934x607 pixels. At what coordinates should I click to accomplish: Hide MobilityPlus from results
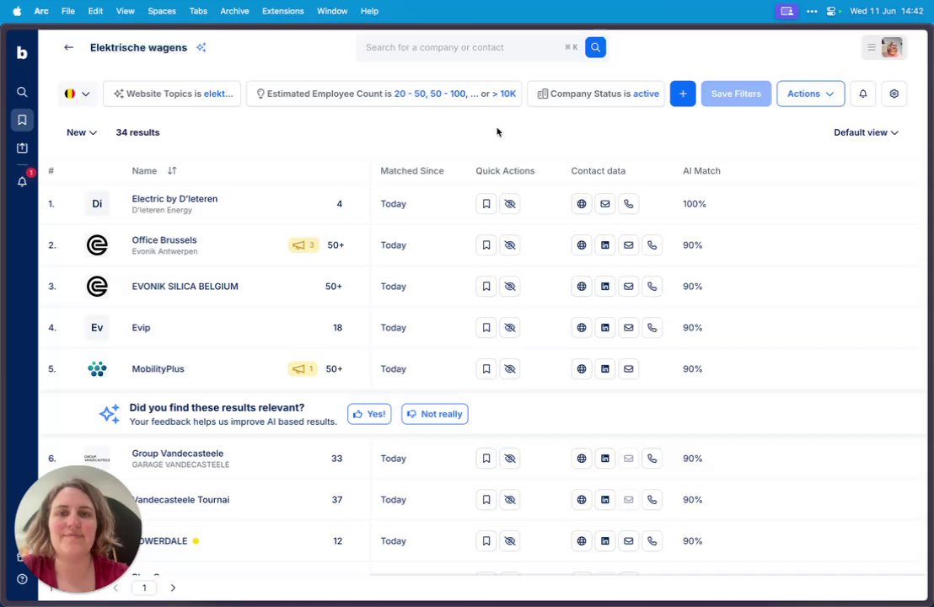click(510, 368)
